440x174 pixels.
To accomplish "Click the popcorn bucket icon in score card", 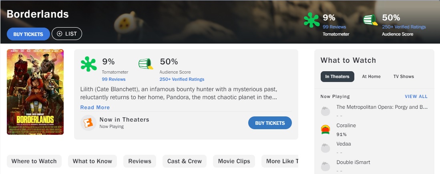I will (x=146, y=64).
